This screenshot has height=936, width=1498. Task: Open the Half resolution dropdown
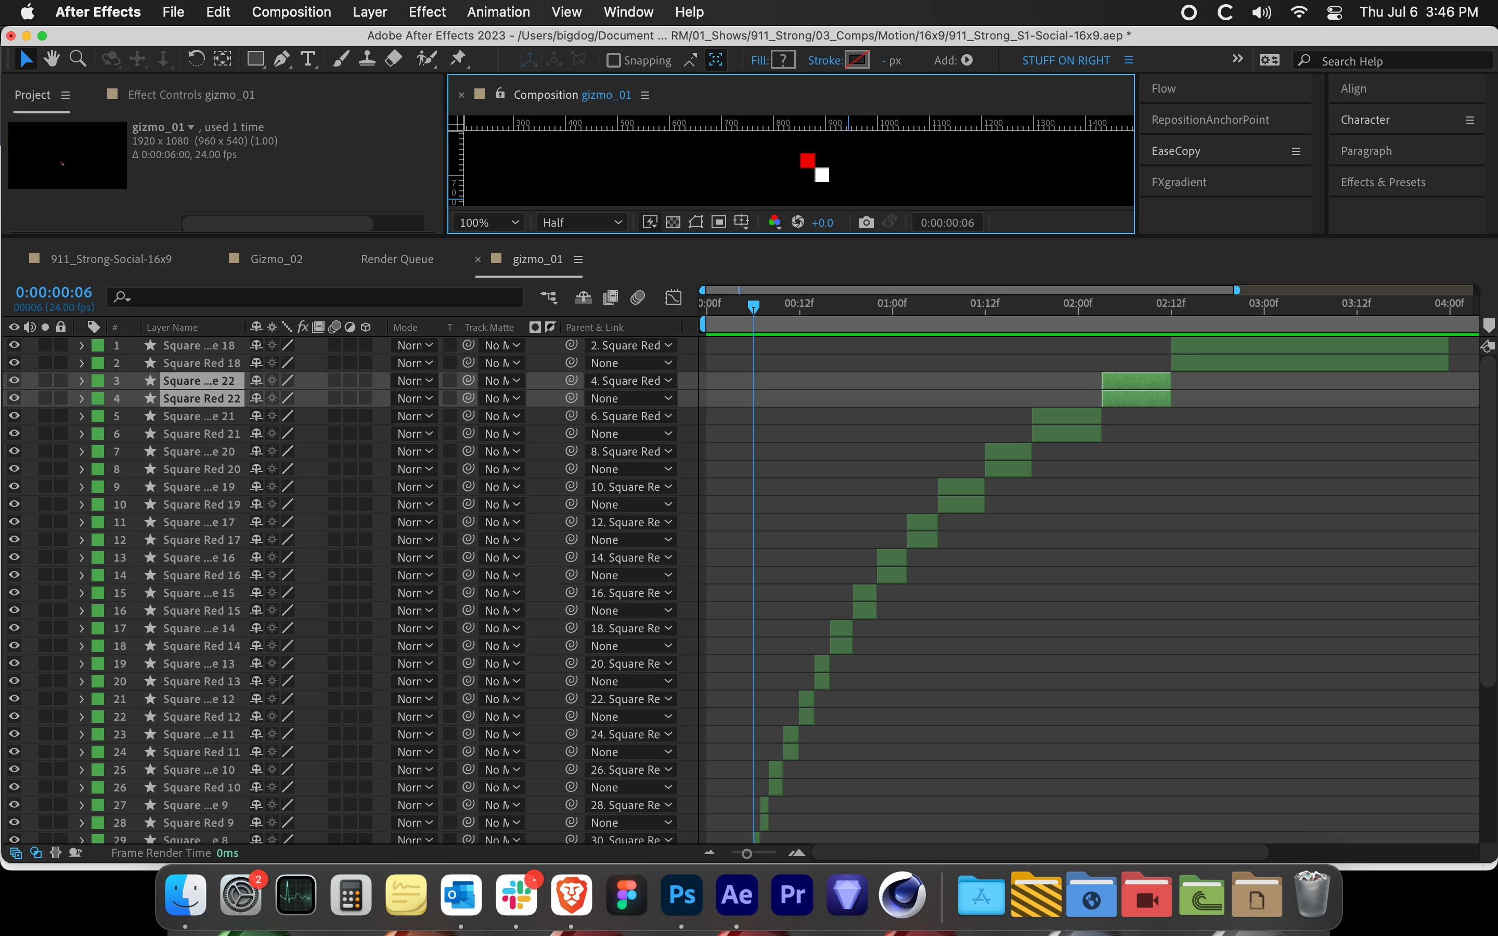pos(581,222)
